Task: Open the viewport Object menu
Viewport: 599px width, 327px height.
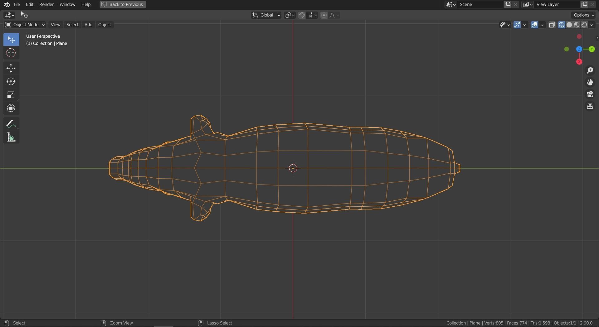Action: click(105, 25)
